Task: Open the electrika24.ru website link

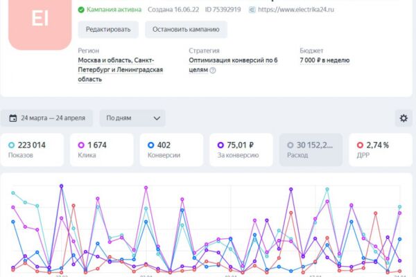Action: coord(296,10)
